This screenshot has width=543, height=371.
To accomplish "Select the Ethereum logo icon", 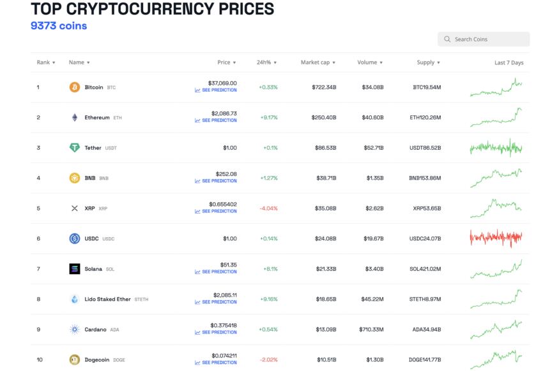I will [75, 117].
